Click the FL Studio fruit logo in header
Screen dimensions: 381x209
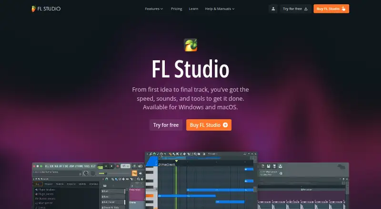(46, 9)
